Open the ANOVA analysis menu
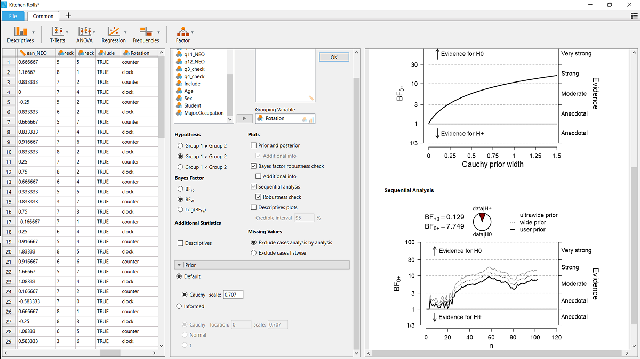The height and width of the screenshot is (359, 640). click(x=84, y=35)
